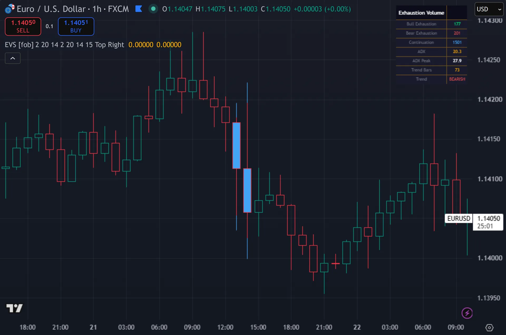Screen dimensions: 506x335
Task: Click Bear Exhaustion value 201
Action: (457, 33)
